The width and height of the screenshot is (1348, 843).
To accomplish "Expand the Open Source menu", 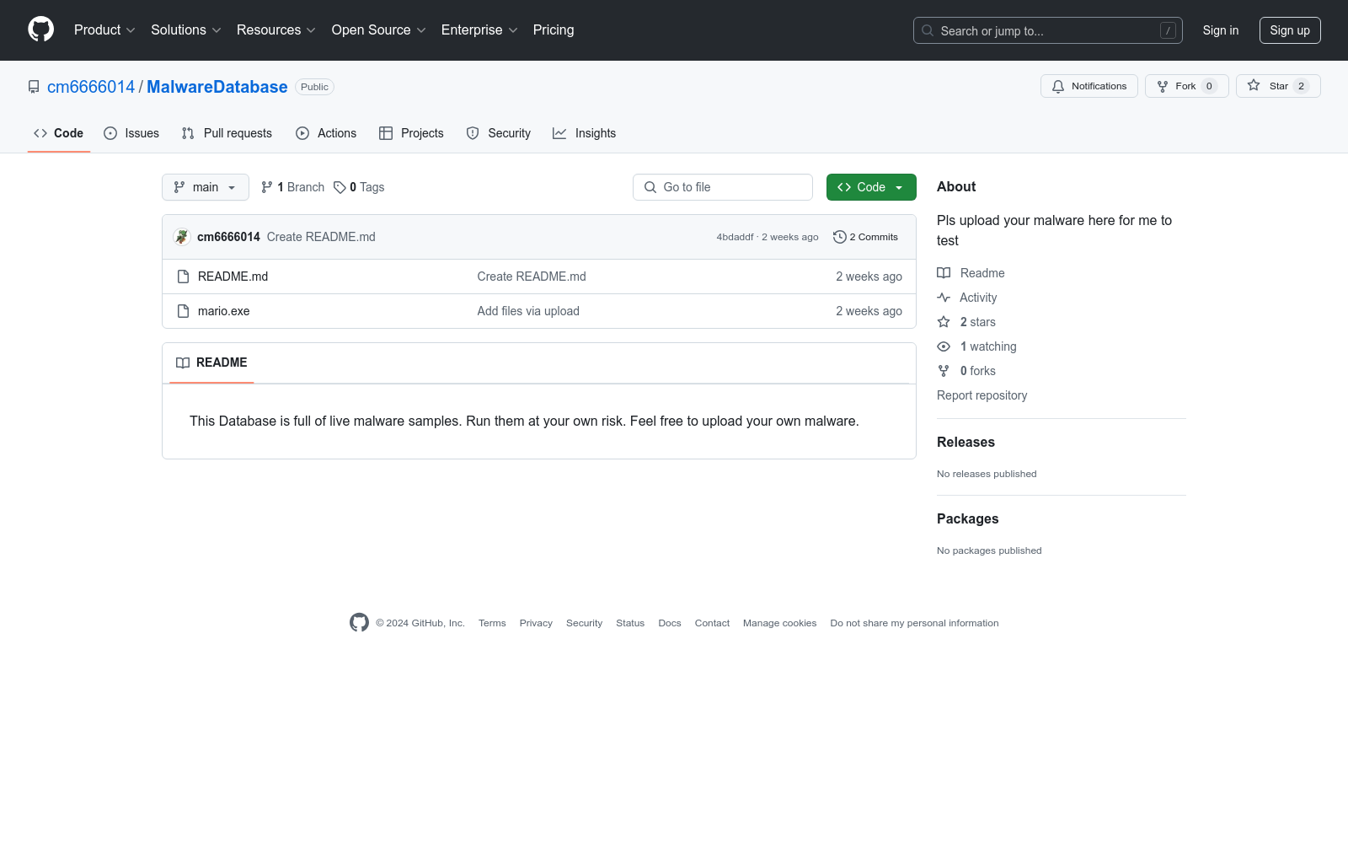I will 379,30.
